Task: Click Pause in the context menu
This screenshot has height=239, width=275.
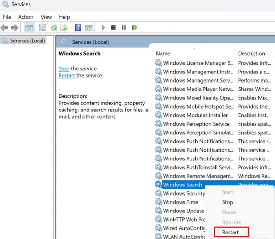Action: [x=229, y=212]
